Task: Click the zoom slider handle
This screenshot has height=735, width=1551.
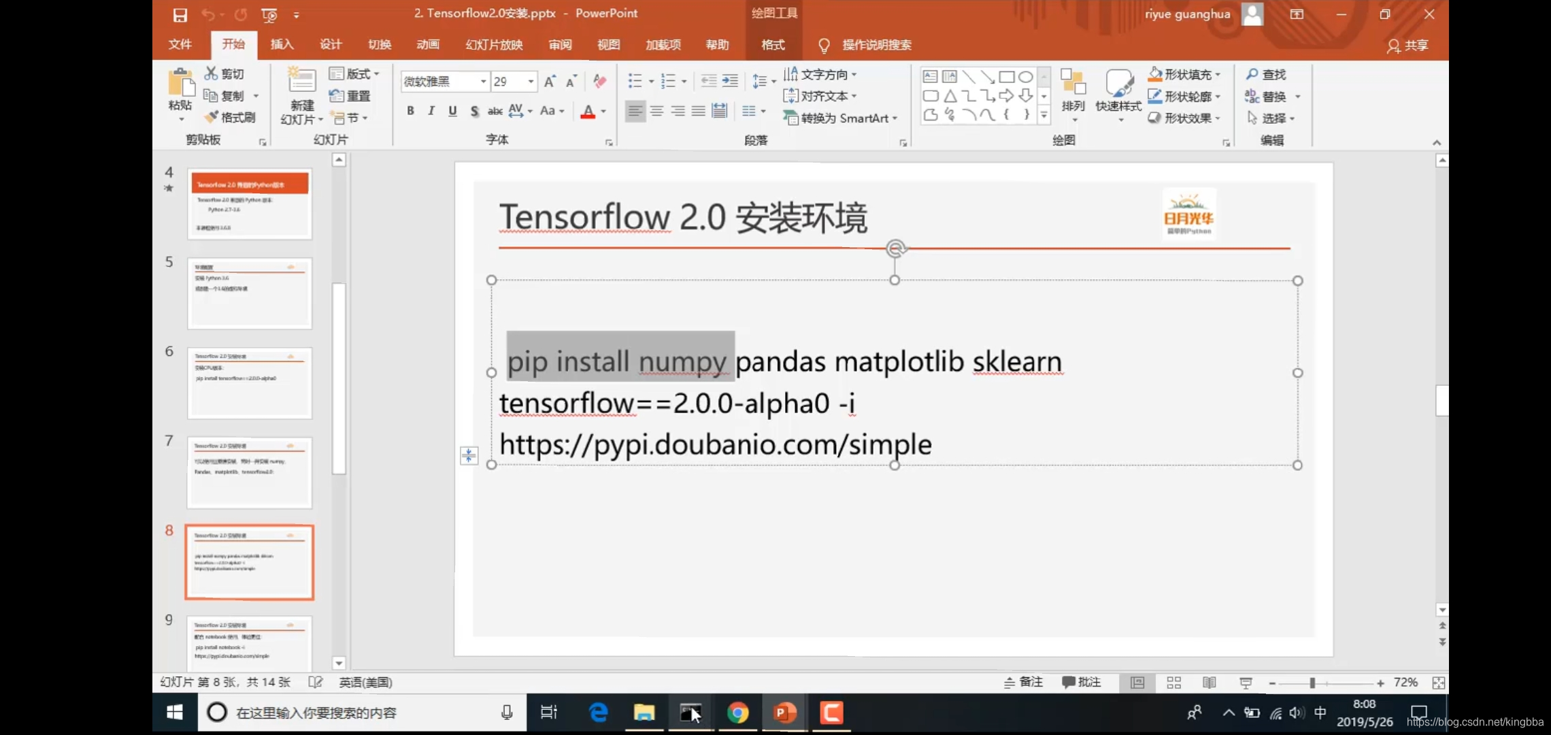Action: pyautogui.click(x=1312, y=683)
